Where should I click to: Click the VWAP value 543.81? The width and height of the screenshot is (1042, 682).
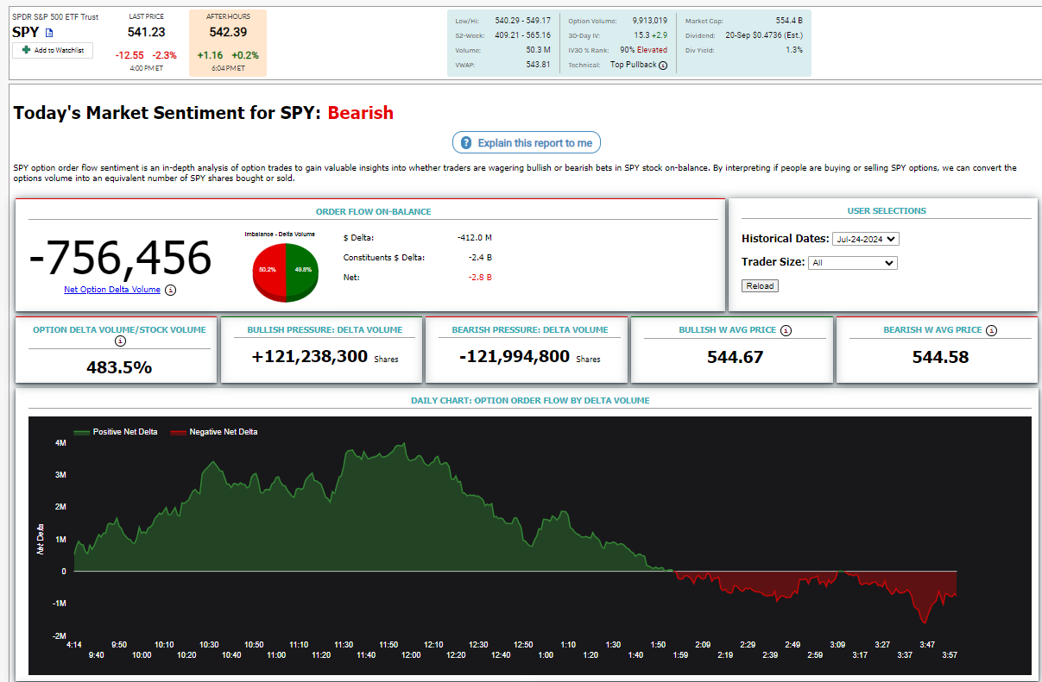click(538, 65)
